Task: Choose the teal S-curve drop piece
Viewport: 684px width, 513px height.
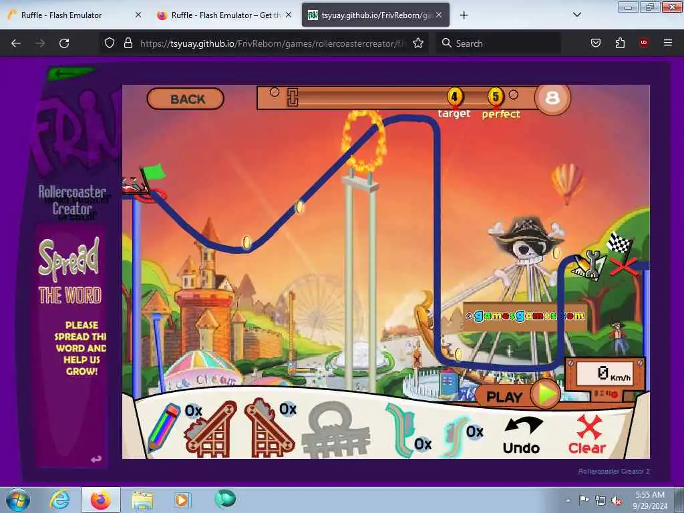Action: (401, 430)
